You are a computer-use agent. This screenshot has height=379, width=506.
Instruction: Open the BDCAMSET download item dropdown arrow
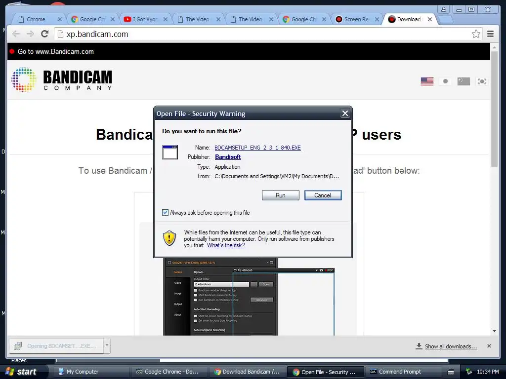pyautogui.click(x=107, y=346)
